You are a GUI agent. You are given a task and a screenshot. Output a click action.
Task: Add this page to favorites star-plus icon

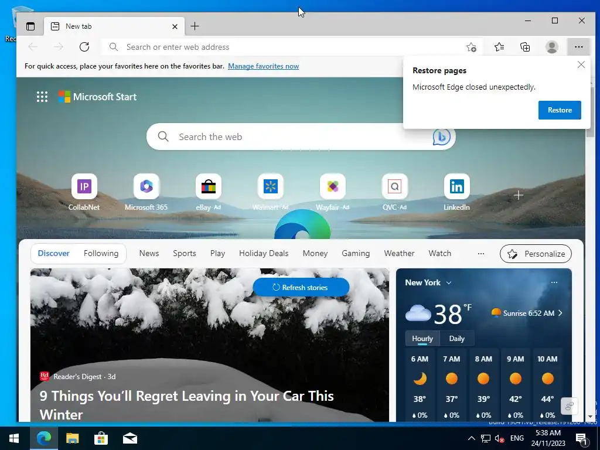tap(471, 47)
